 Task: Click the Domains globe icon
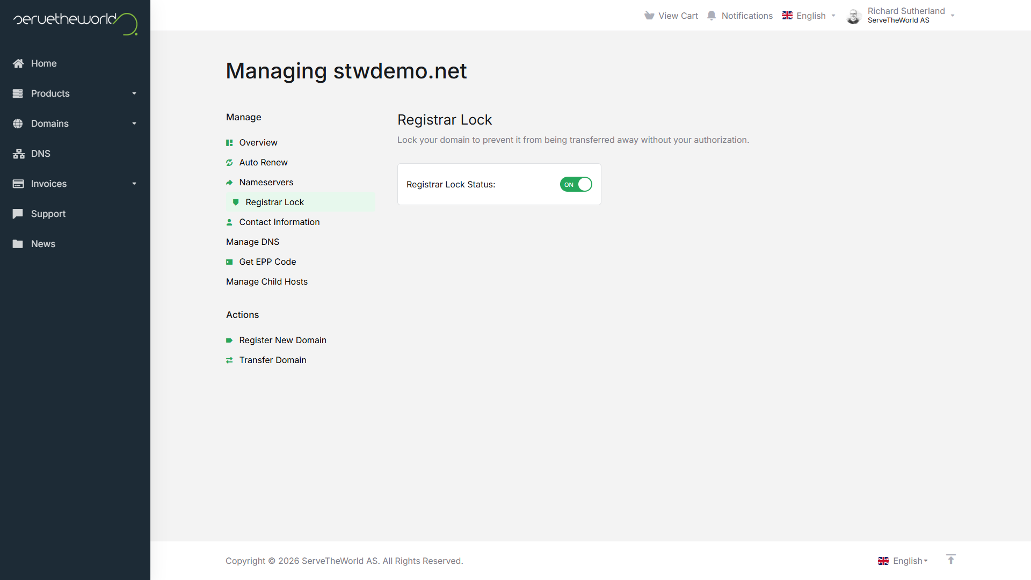[18, 124]
